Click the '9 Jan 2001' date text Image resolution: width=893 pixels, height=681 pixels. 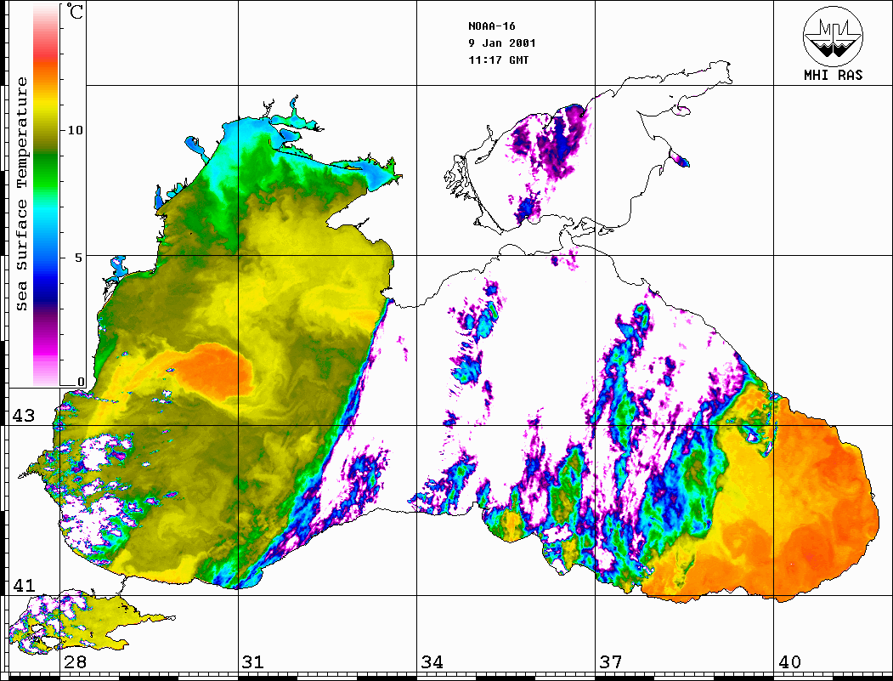(x=502, y=43)
